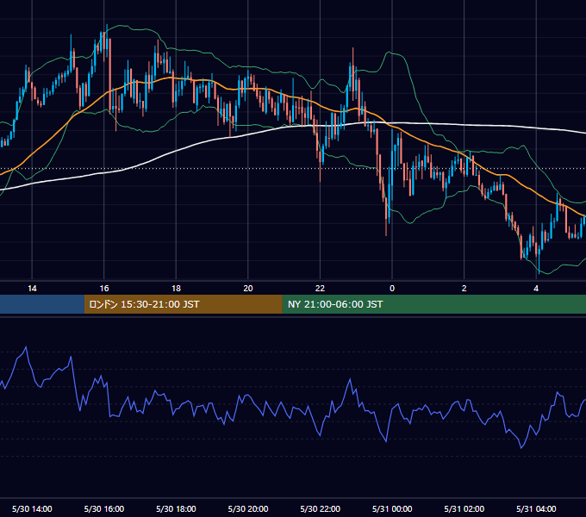Image resolution: width=586 pixels, height=517 pixels.
Task: Click the 2 hour axis label
Action: tap(464, 289)
